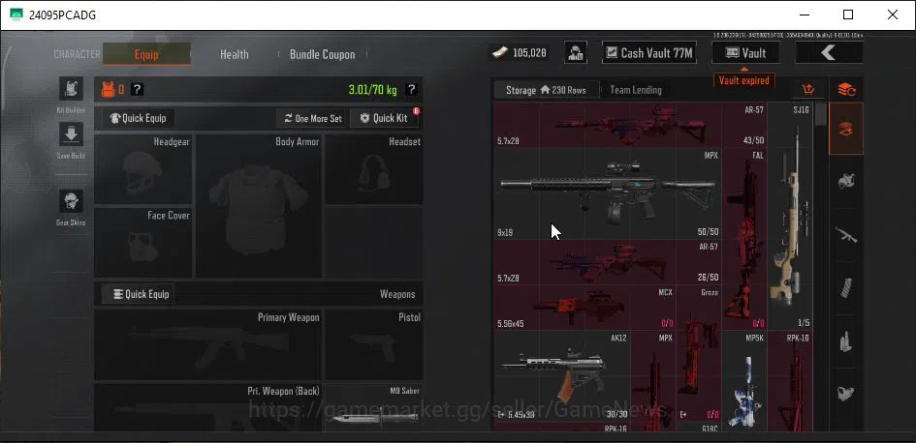Screen dimensions: 916x443
Task: Select the small red MPX beside AK12
Action: tap(653, 381)
